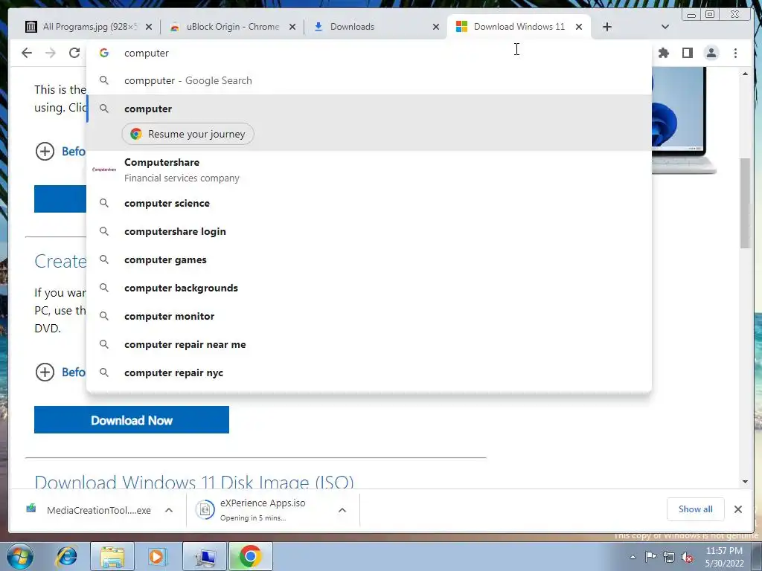Image resolution: width=762 pixels, height=571 pixels.
Task: Click the muted volume tray icon
Action: pyautogui.click(x=687, y=557)
